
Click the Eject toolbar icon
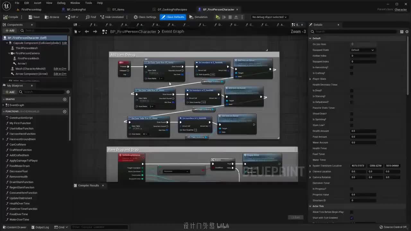pyautogui.click(x=236, y=17)
